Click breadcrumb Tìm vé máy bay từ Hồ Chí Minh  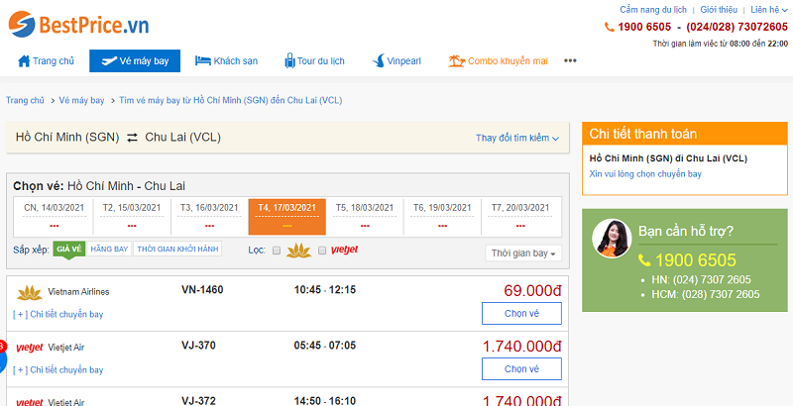click(231, 100)
